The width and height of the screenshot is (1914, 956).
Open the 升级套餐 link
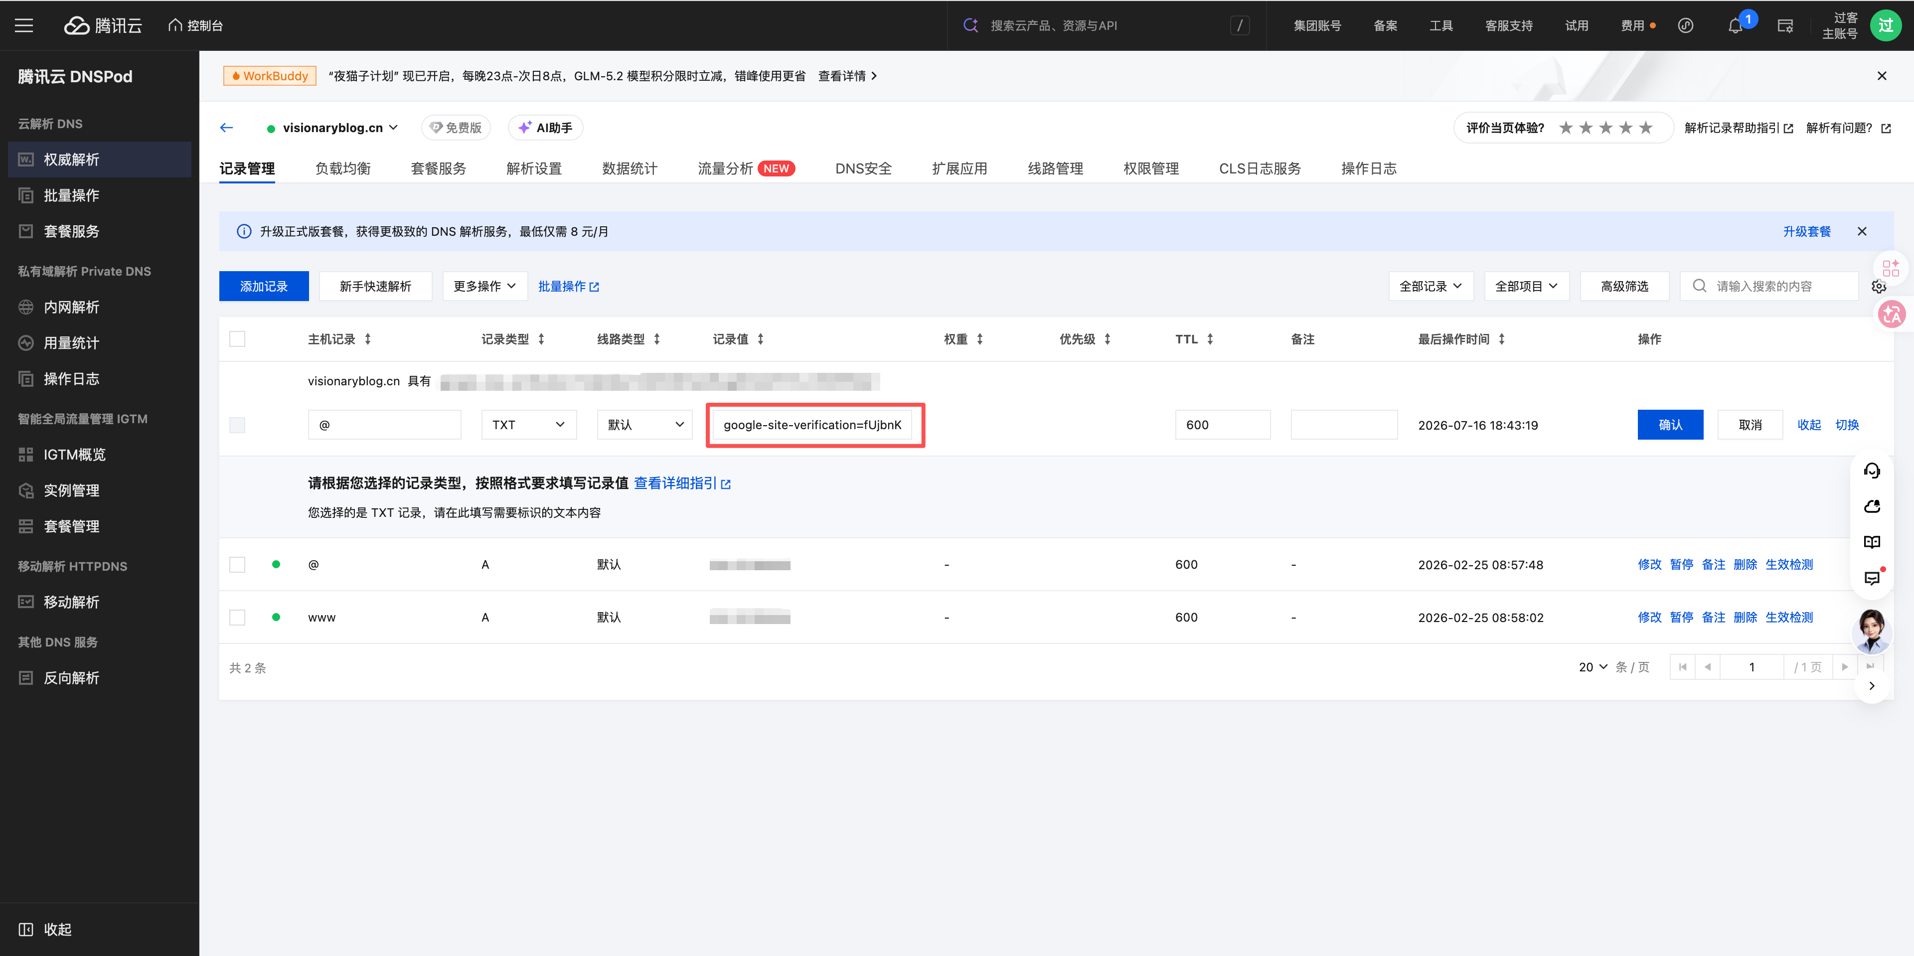[x=1806, y=231]
